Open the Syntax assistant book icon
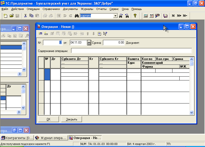Screen dimensions: 205x147 point(165,16)
